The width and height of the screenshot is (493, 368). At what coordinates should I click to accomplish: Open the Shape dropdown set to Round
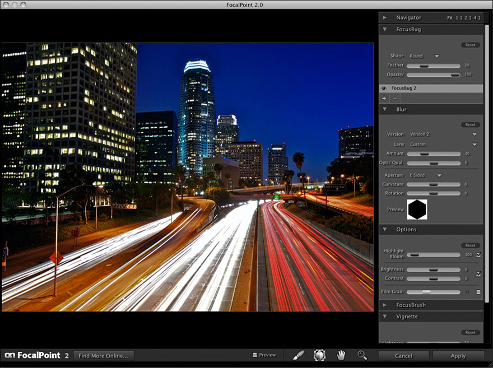pyautogui.click(x=424, y=56)
